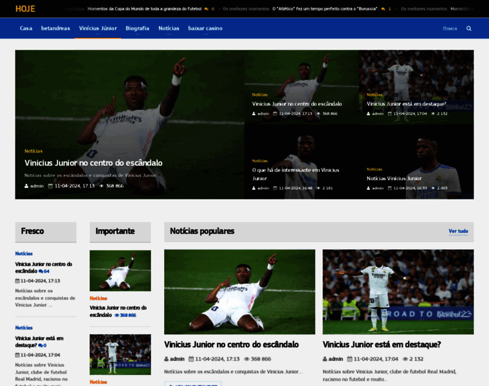
Task: Click comment icon after Atlético ticker headline
Action: tap(383, 9)
